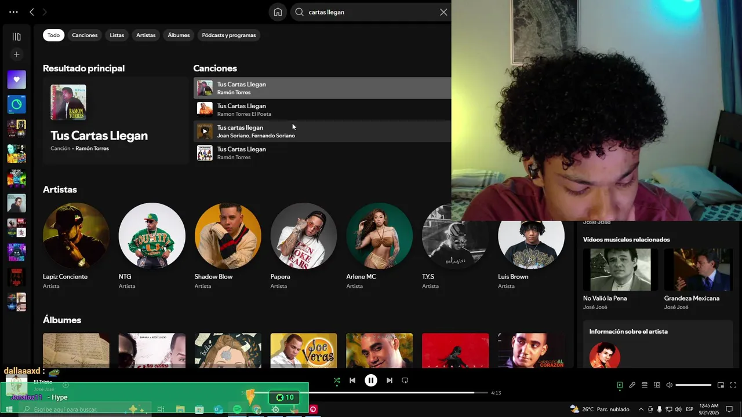Select the song by Ramon Torres El Poeta
742x417 pixels.
322,109
